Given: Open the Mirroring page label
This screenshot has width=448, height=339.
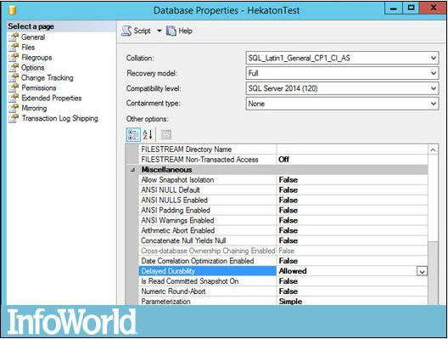Looking at the screenshot, I should [x=34, y=108].
